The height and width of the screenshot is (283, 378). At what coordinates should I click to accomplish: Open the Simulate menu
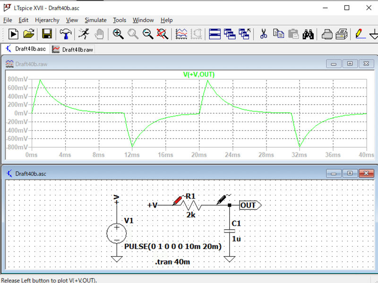tap(95, 20)
